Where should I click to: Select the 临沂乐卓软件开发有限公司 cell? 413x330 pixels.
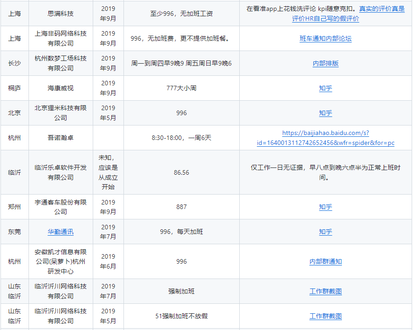61,172
